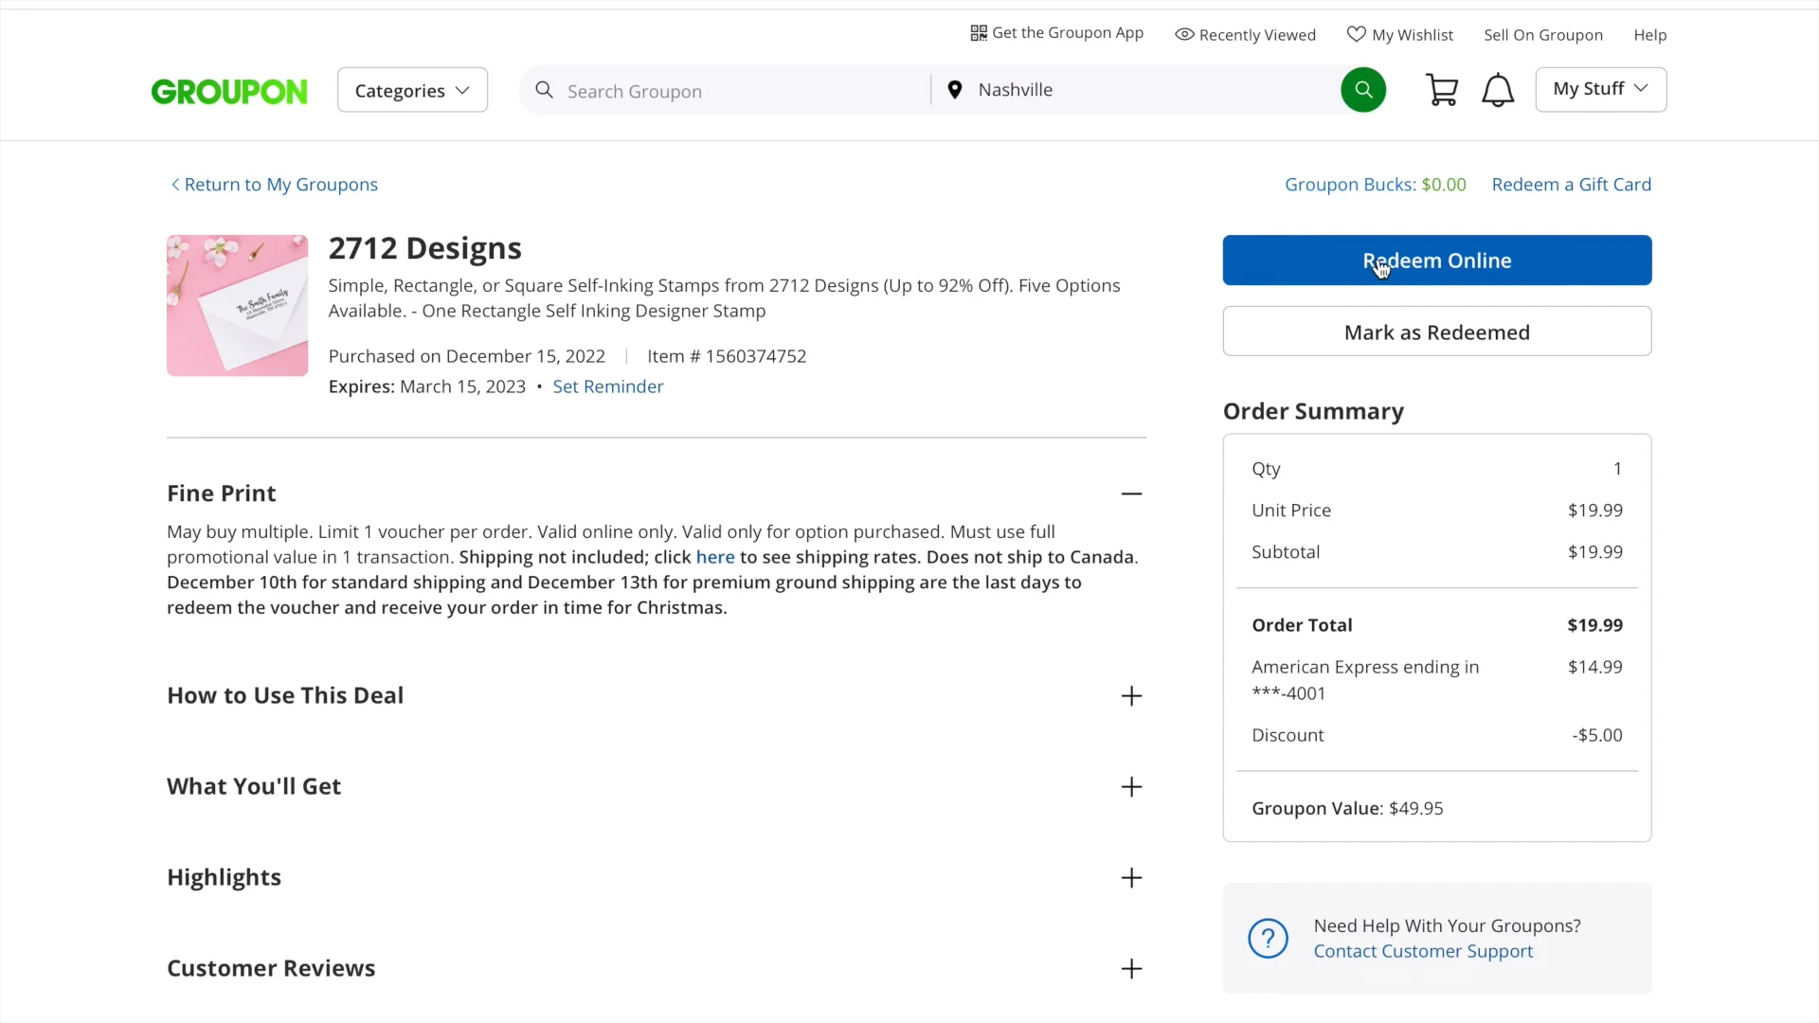The width and height of the screenshot is (1819, 1023).
Task: Open My Wishlist heart link
Action: tap(1399, 35)
